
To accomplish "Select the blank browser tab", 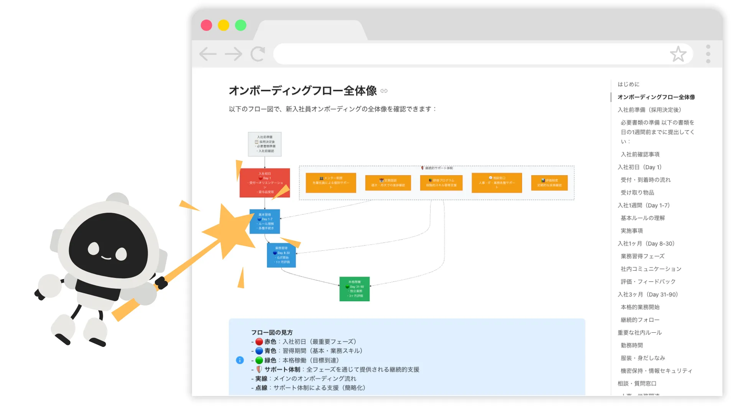I will click(x=310, y=31).
